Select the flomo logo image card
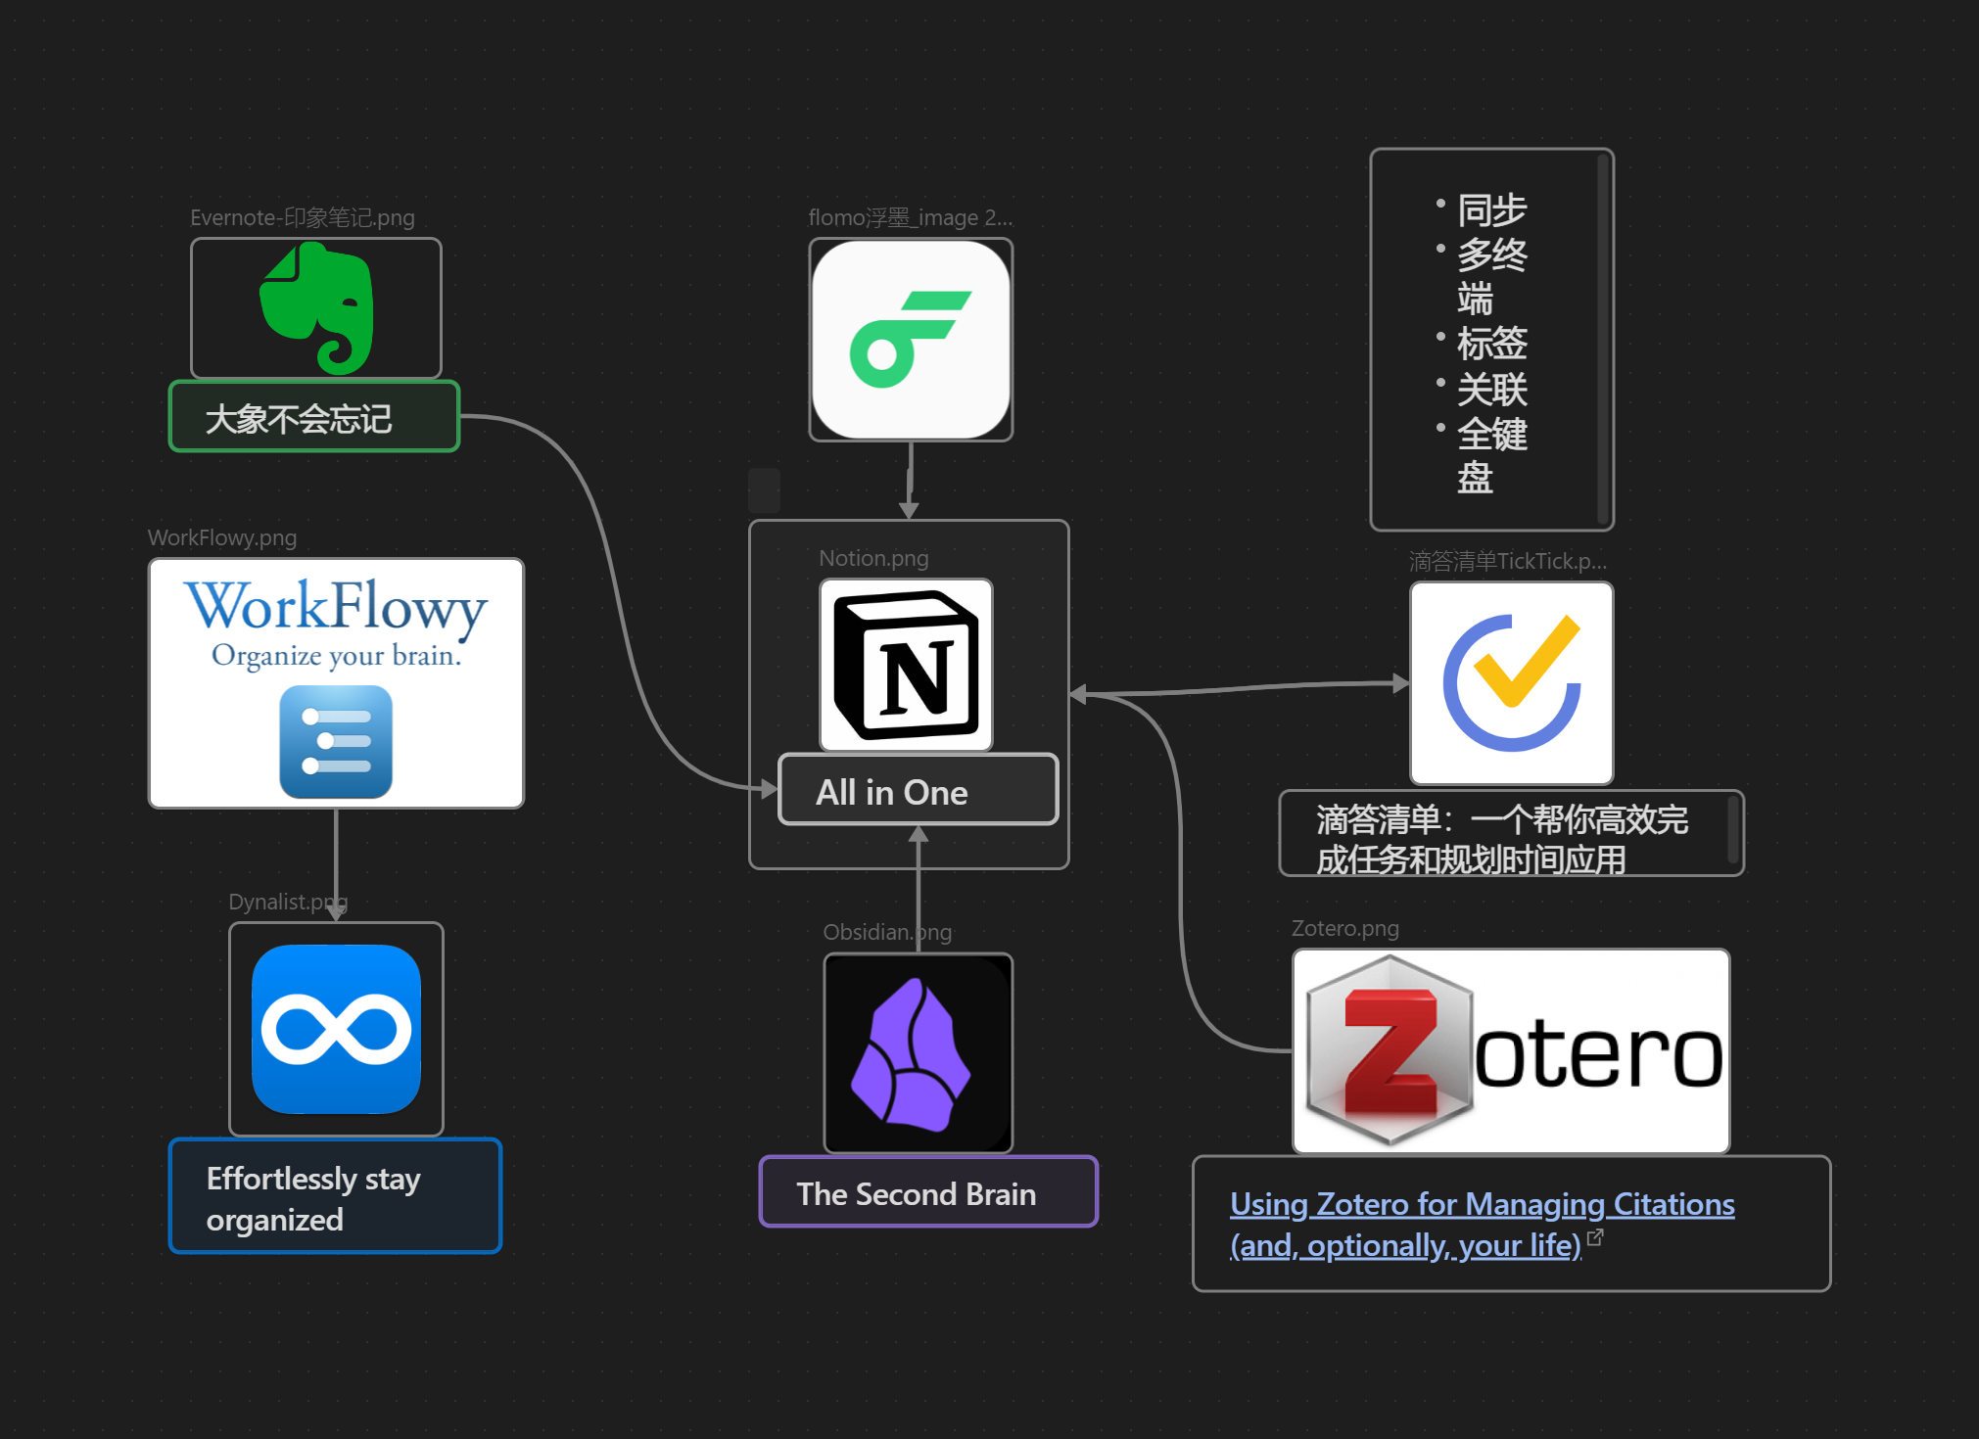This screenshot has height=1439, width=1979. [911, 340]
